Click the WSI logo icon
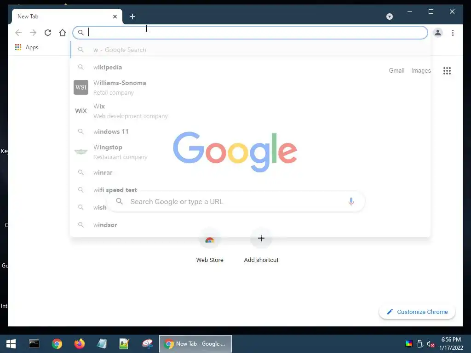 click(x=81, y=87)
